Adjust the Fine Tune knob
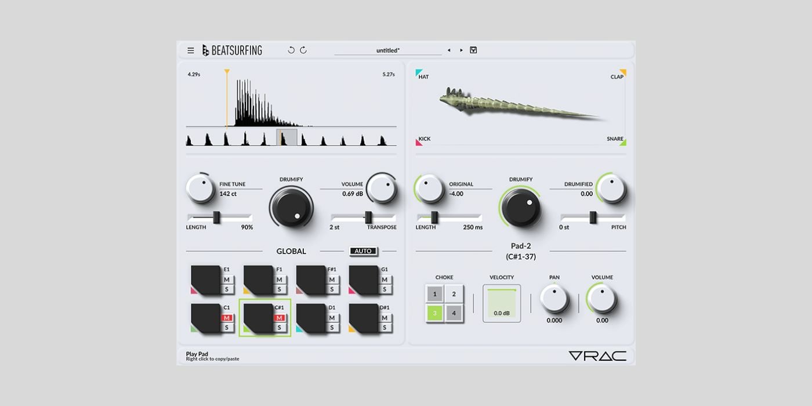The height and width of the screenshot is (406, 812). (x=201, y=189)
